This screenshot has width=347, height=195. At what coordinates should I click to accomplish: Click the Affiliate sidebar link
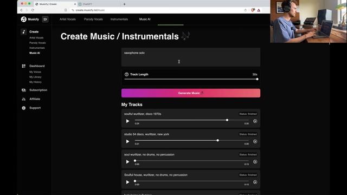pos(35,99)
